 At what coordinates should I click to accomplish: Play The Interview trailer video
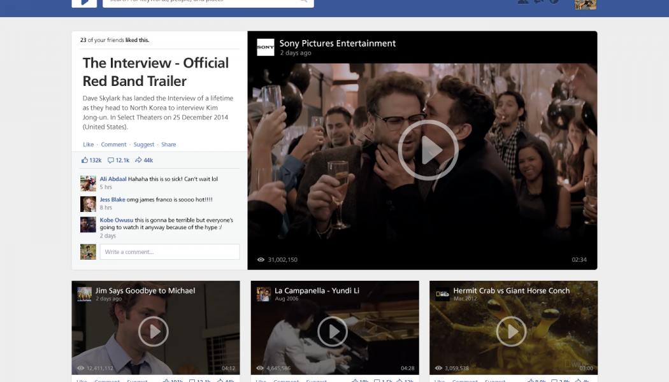(x=428, y=150)
